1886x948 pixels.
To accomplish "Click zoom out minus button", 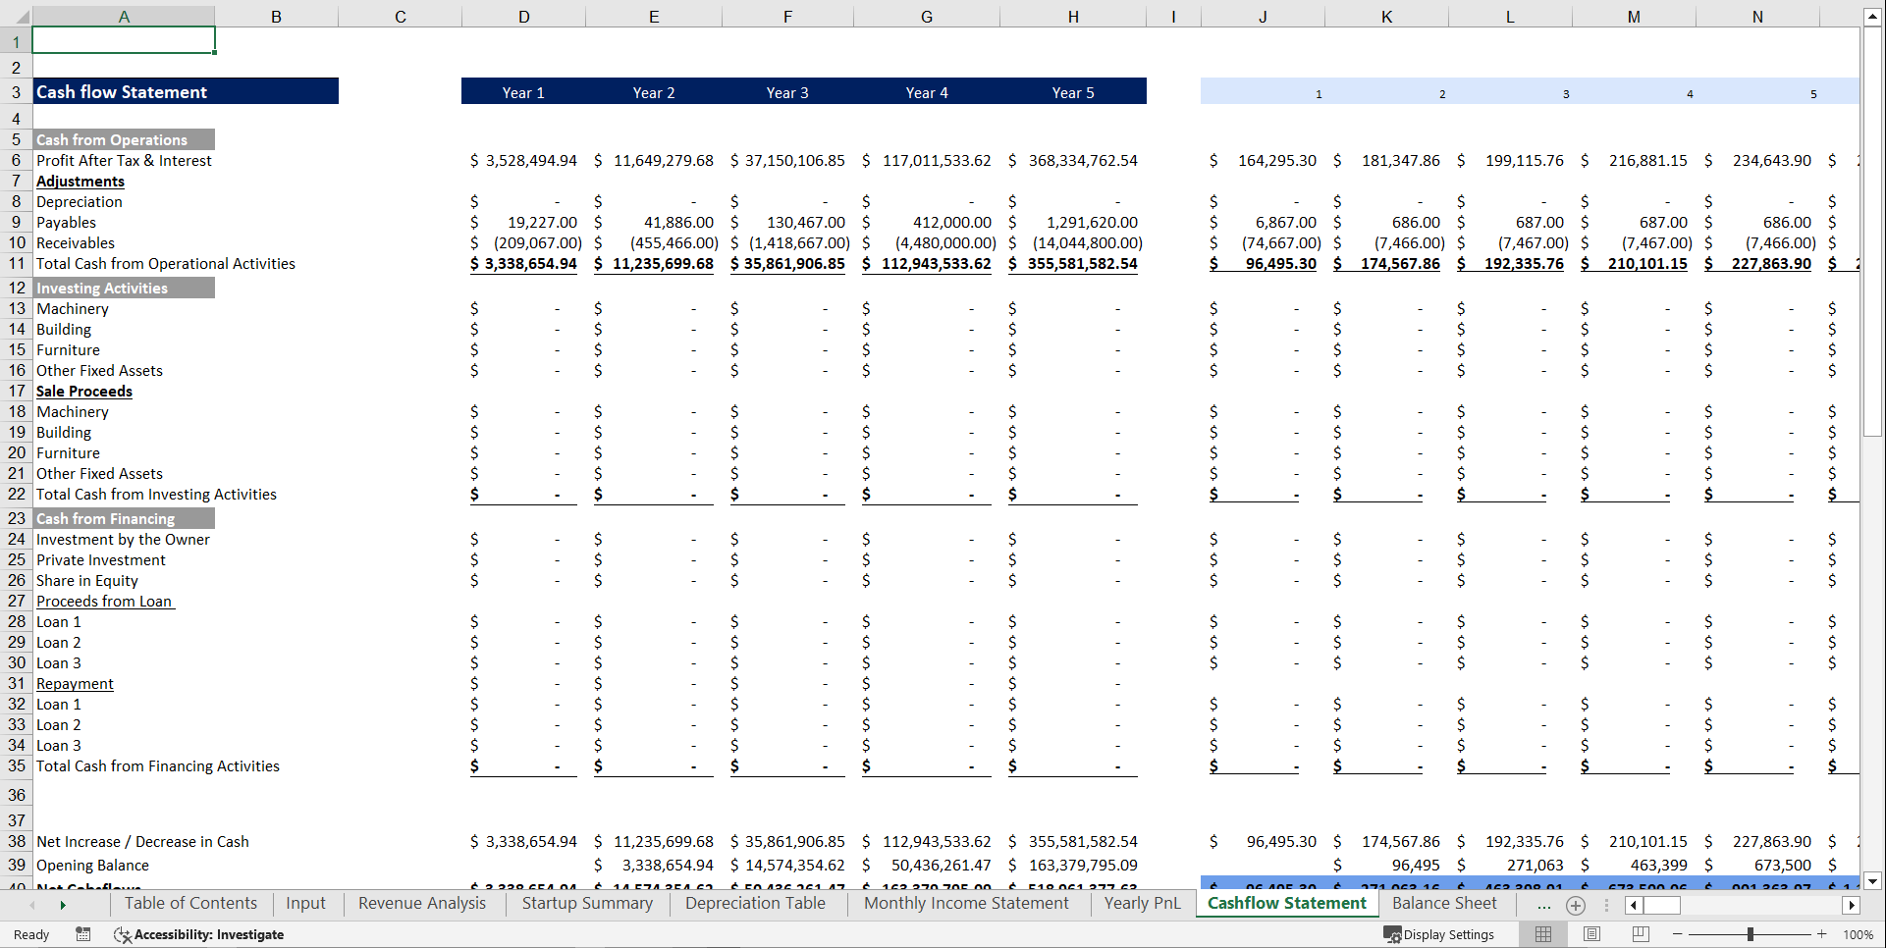I will click(1677, 934).
